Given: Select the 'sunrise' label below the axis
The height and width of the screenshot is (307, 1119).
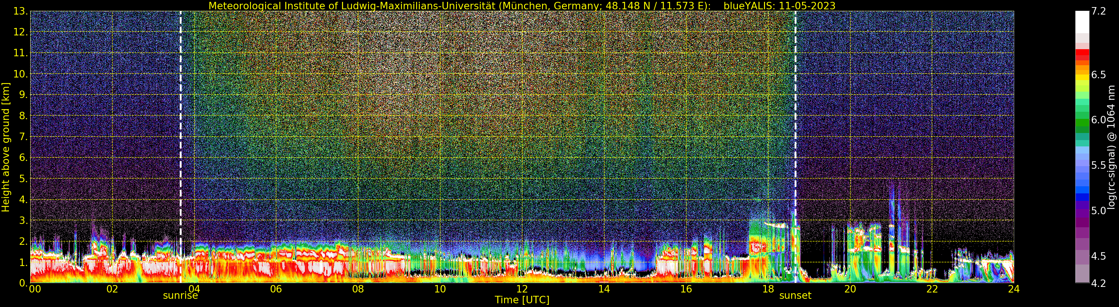Looking at the screenshot, I should (180, 296).
